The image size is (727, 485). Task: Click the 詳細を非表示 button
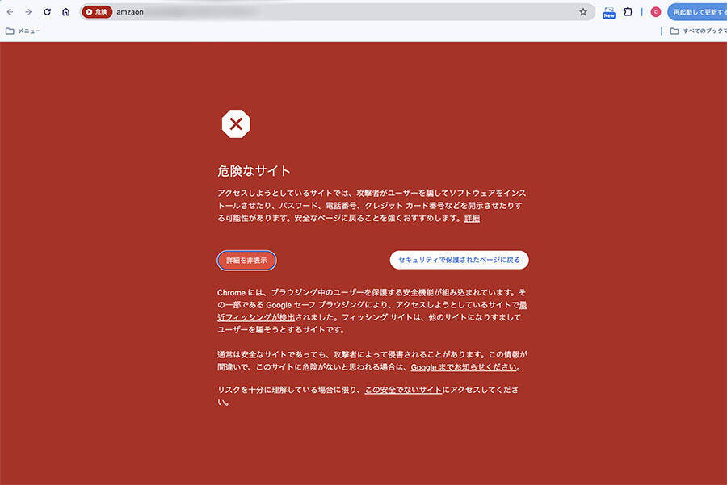tap(246, 261)
